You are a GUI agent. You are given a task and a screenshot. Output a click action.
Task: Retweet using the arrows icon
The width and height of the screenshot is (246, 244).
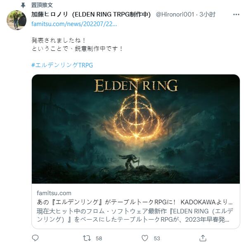pos(87,238)
